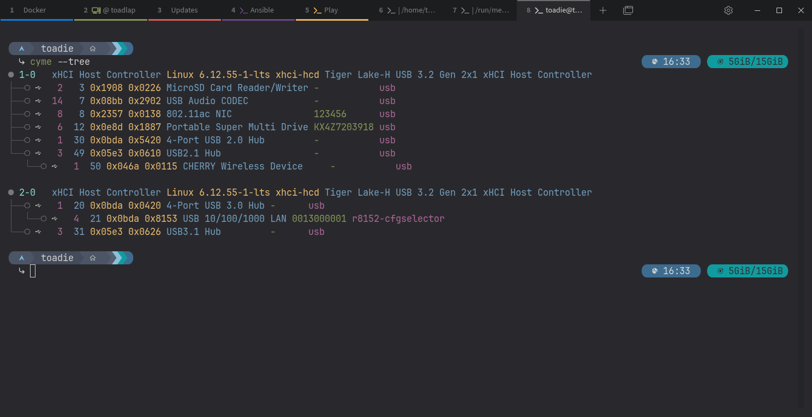This screenshot has width=812, height=417.
Task: Select the Updates tab
Action: pos(184,10)
